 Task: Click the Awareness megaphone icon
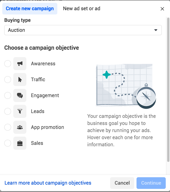[x=20, y=64]
